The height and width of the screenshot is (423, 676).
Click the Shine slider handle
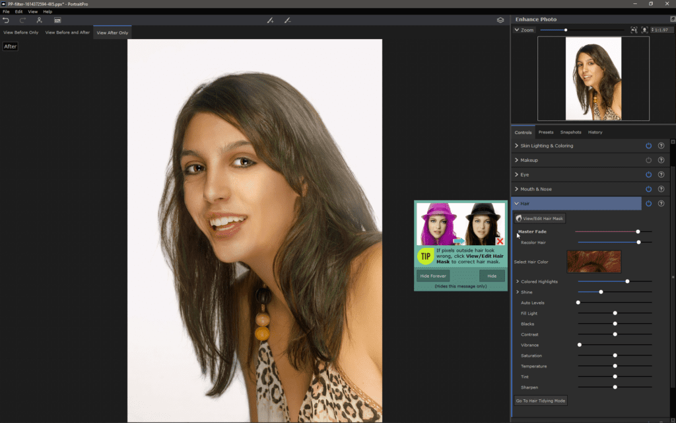[x=601, y=292]
